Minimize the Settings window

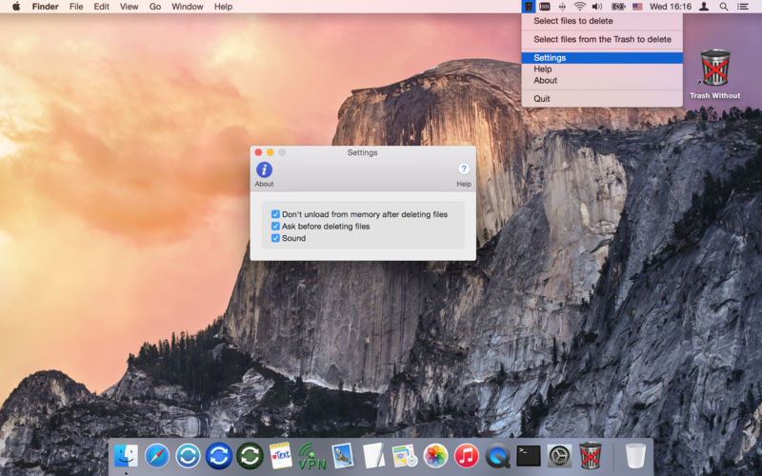coord(271,152)
